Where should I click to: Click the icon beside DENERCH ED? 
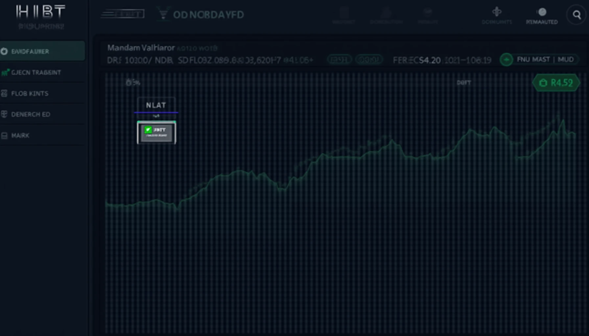click(x=4, y=114)
